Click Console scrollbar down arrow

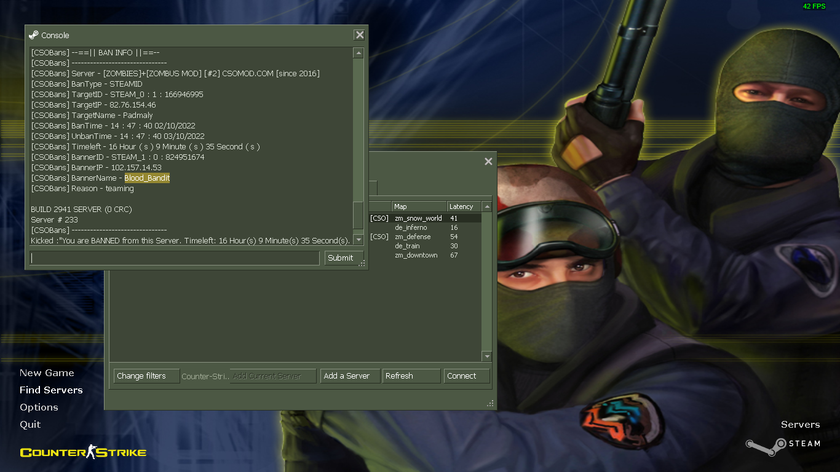358,240
